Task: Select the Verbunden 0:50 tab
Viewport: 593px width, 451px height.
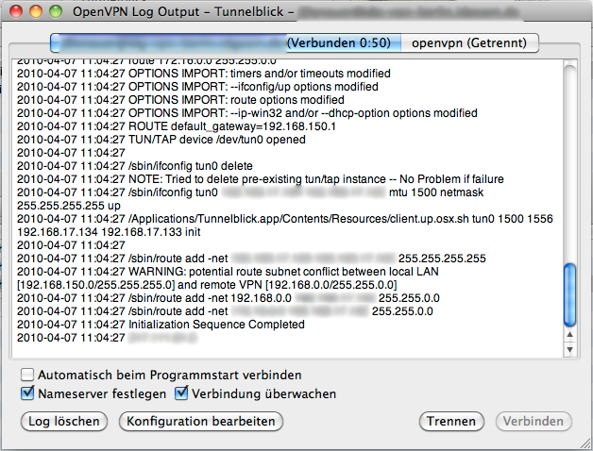Action: pos(226,42)
